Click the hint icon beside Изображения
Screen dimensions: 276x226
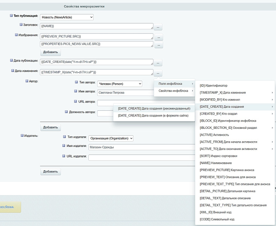17,35
